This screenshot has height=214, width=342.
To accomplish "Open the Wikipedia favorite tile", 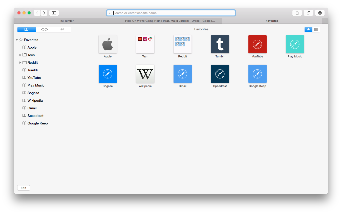I will (145, 74).
